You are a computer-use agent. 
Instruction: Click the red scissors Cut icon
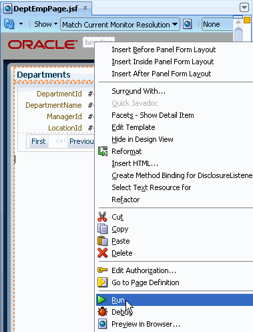(x=102, y=217)
